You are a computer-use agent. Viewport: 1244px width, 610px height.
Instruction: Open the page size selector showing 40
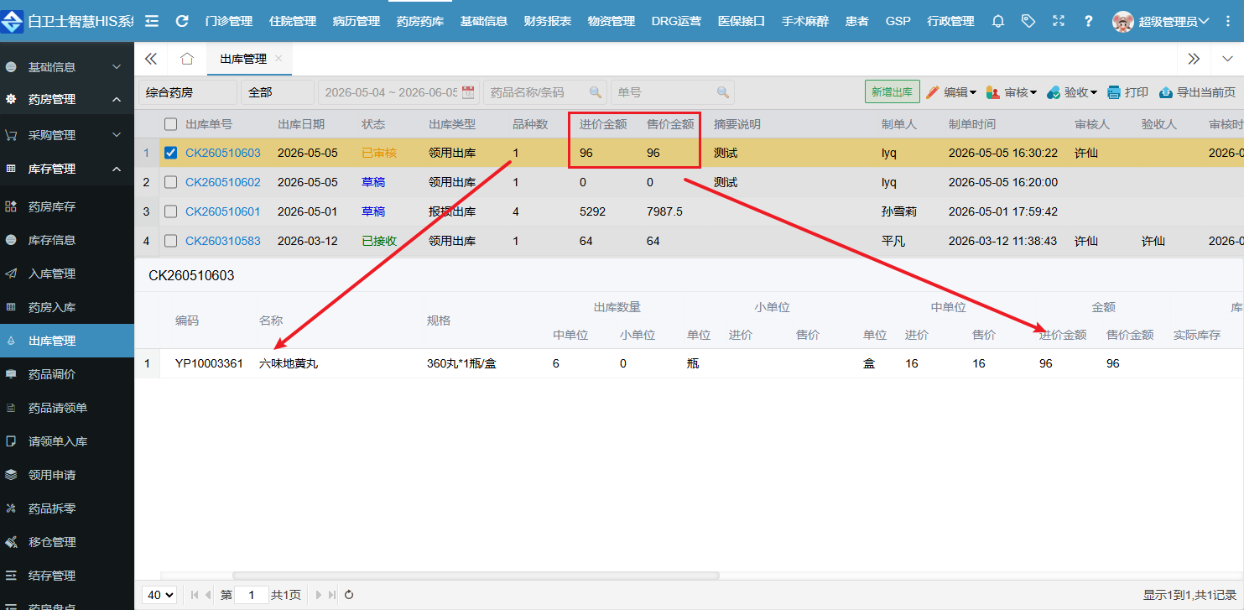[x=159, y=595]
